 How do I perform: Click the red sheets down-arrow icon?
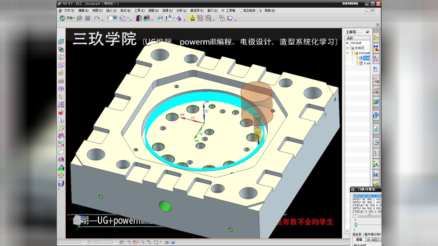208,18
